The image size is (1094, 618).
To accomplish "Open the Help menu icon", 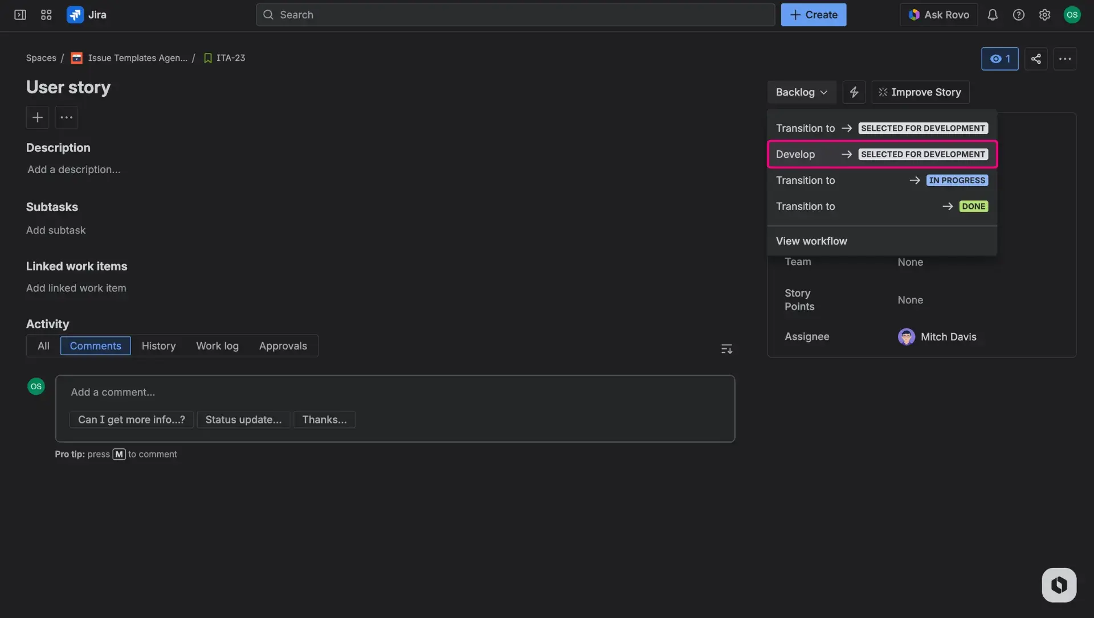I will point(1019,14).
